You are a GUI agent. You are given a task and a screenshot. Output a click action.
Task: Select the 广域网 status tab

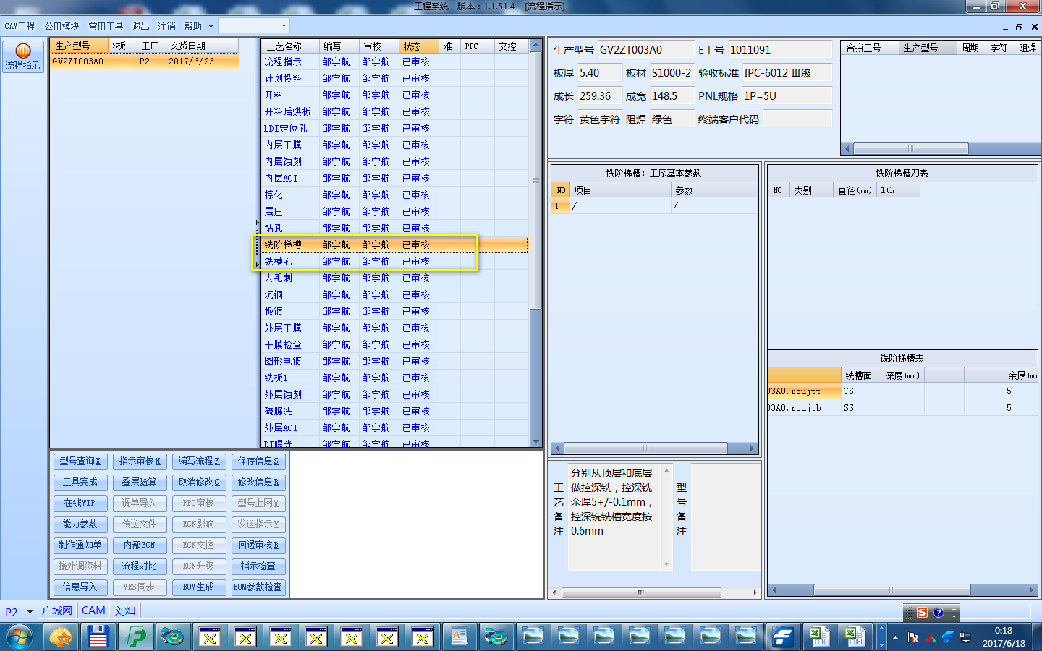coord(57,610)
